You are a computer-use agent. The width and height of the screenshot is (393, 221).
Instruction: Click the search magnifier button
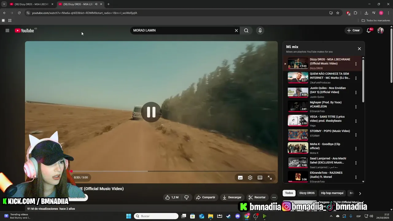pos(246,30)
